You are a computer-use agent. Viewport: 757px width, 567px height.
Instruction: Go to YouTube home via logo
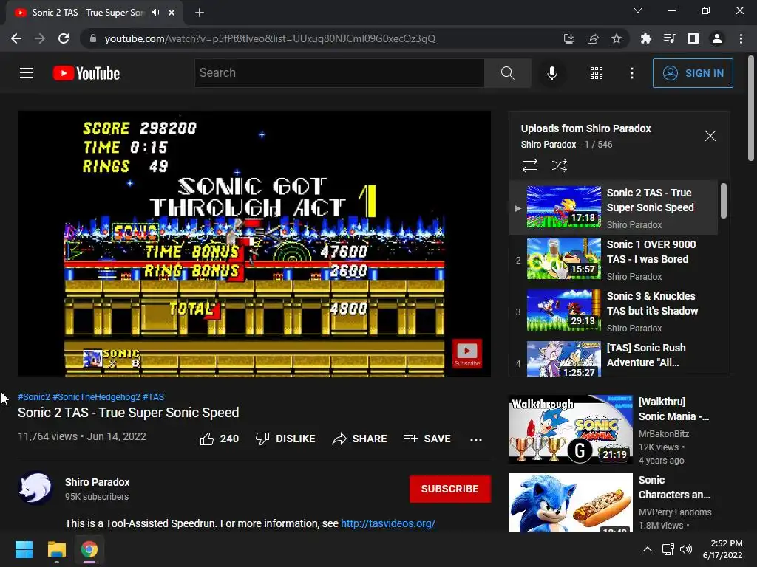point(86,73)
